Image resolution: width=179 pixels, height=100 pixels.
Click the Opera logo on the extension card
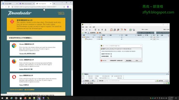coord(14,77)
